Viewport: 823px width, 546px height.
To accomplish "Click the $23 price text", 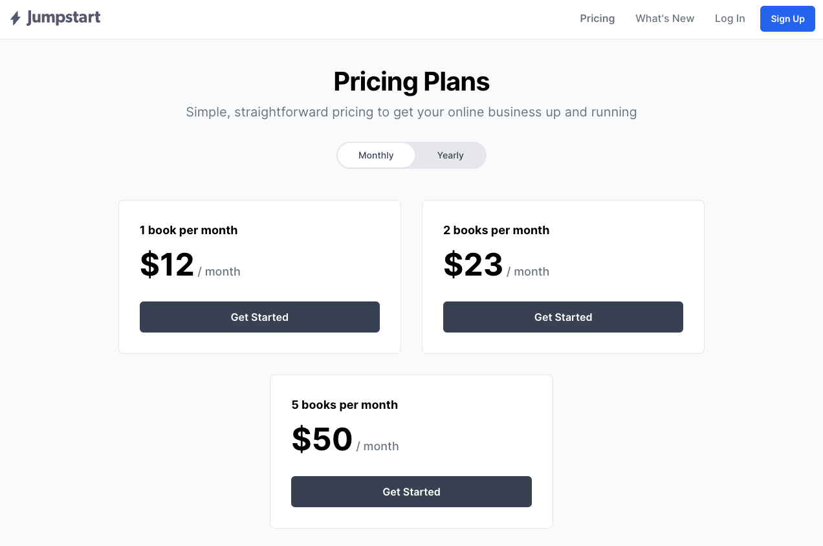I will (x=473, y=265).
